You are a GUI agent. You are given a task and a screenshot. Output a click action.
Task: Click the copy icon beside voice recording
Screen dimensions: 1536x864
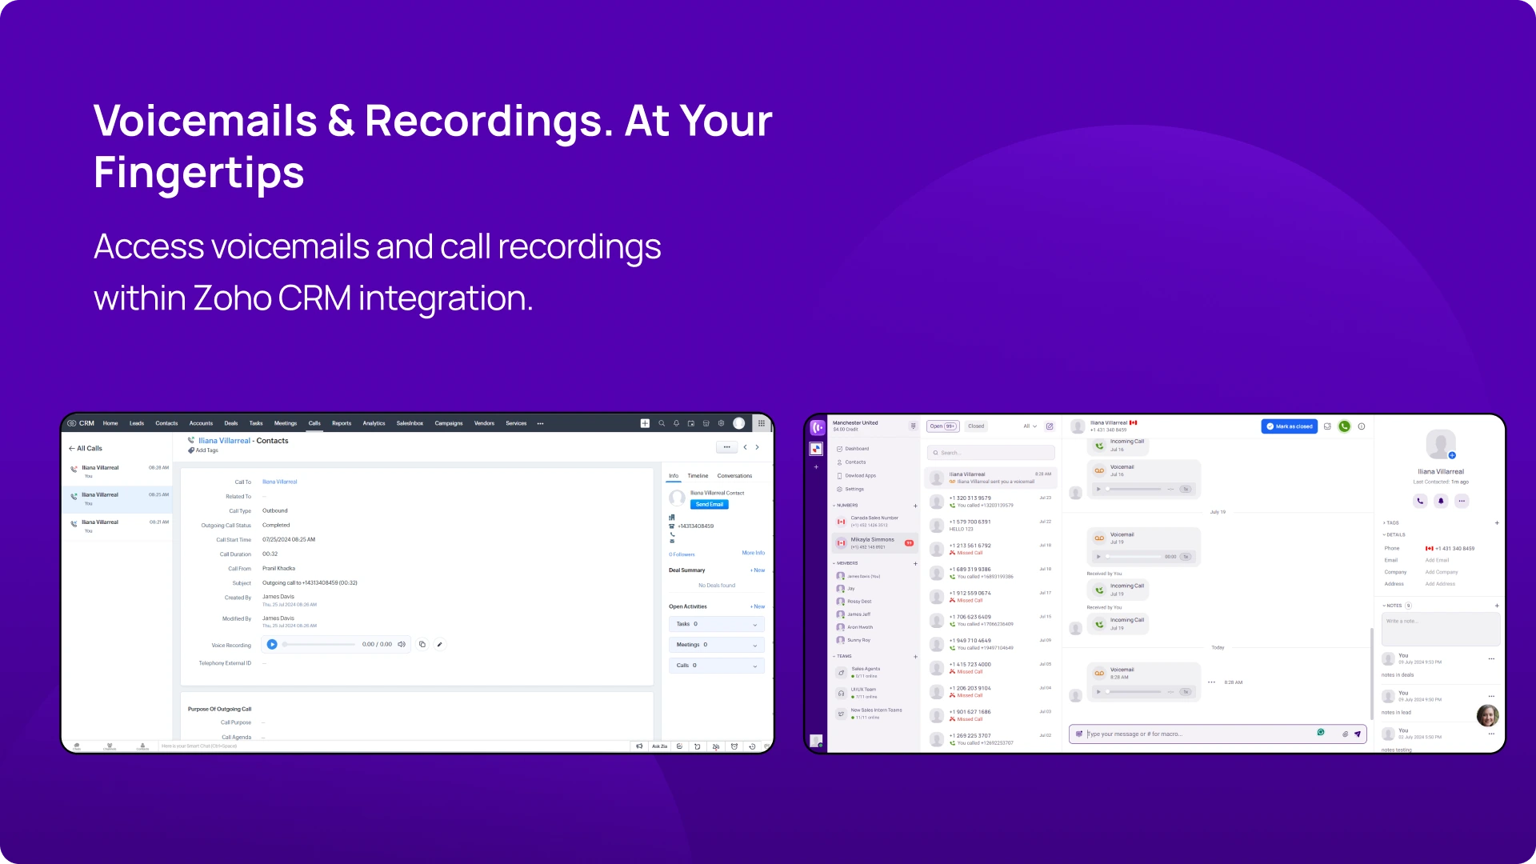422,644
